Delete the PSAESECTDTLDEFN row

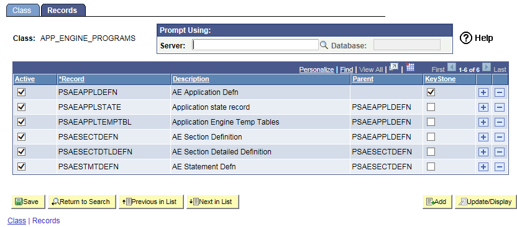[x=500, y=152]
